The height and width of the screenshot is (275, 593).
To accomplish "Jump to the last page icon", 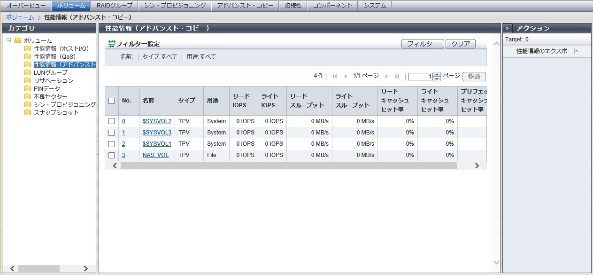I will [397, 76].
